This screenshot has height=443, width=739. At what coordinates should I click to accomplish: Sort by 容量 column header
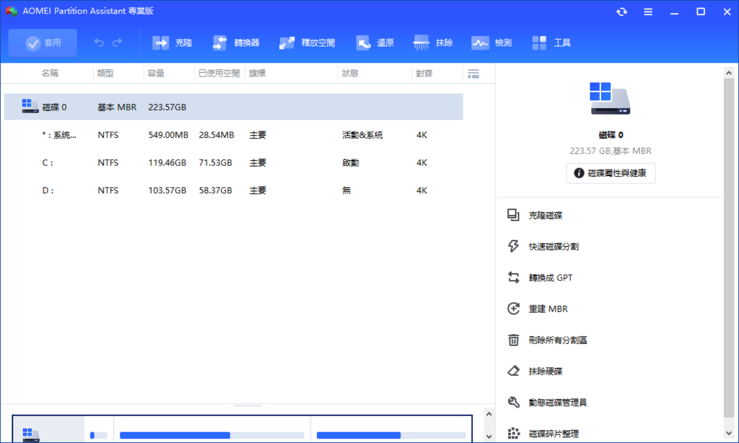click(156, 73)
